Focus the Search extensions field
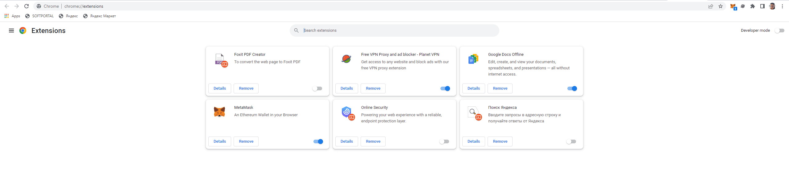789x172 pixels. [398, 31]
